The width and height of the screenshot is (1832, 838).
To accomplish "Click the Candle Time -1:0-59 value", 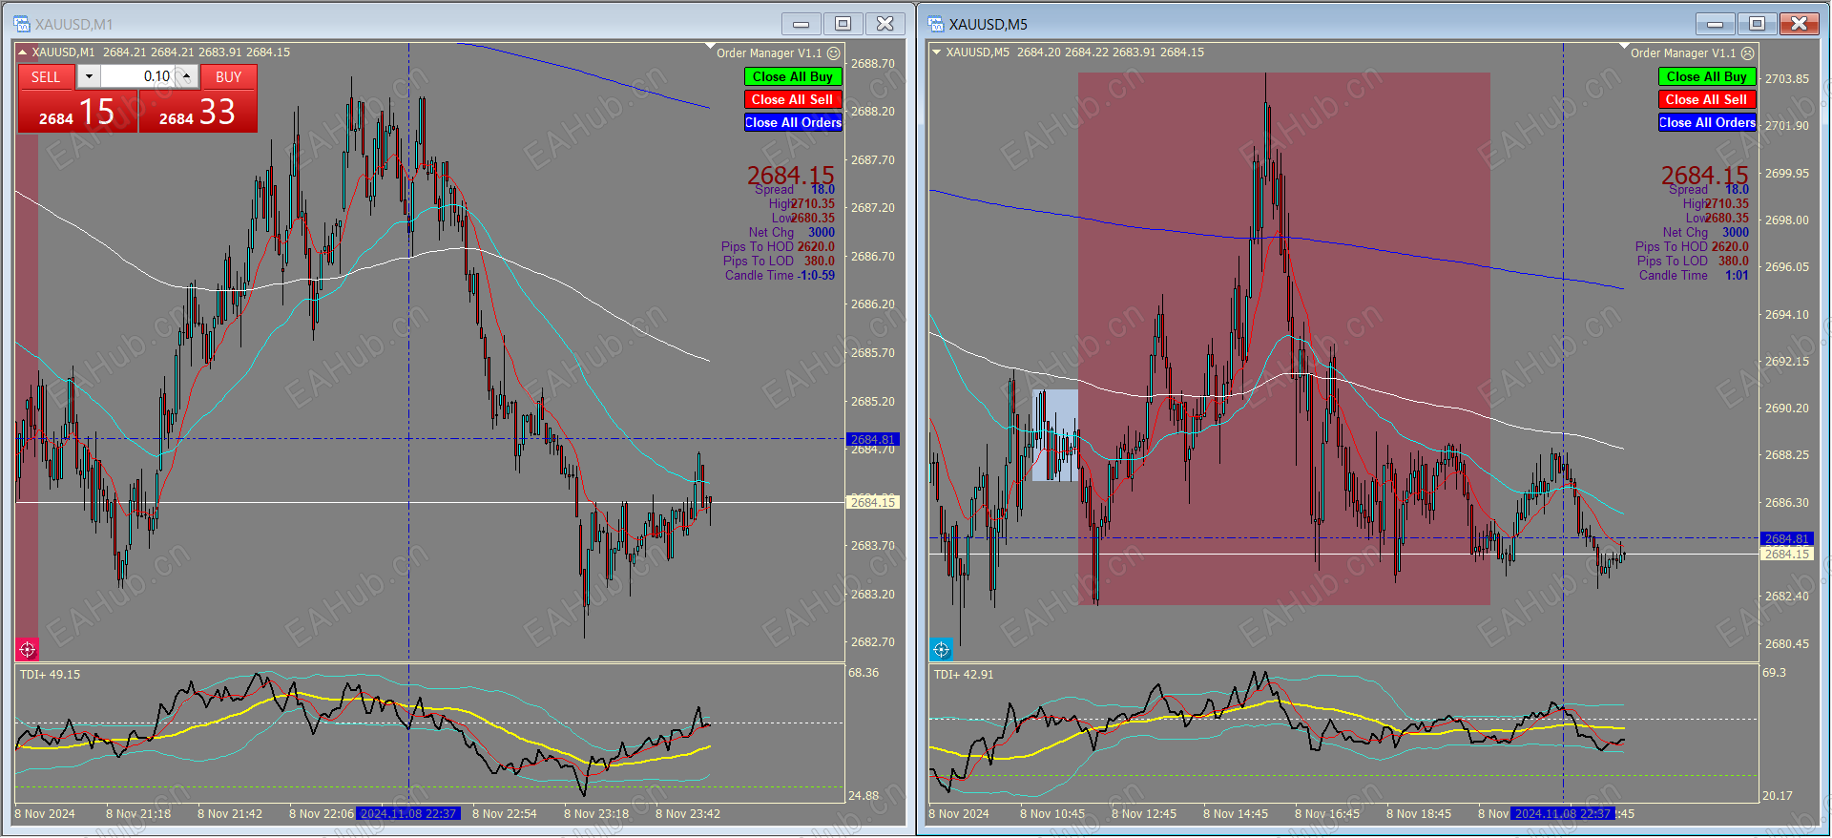I will 816,276.
